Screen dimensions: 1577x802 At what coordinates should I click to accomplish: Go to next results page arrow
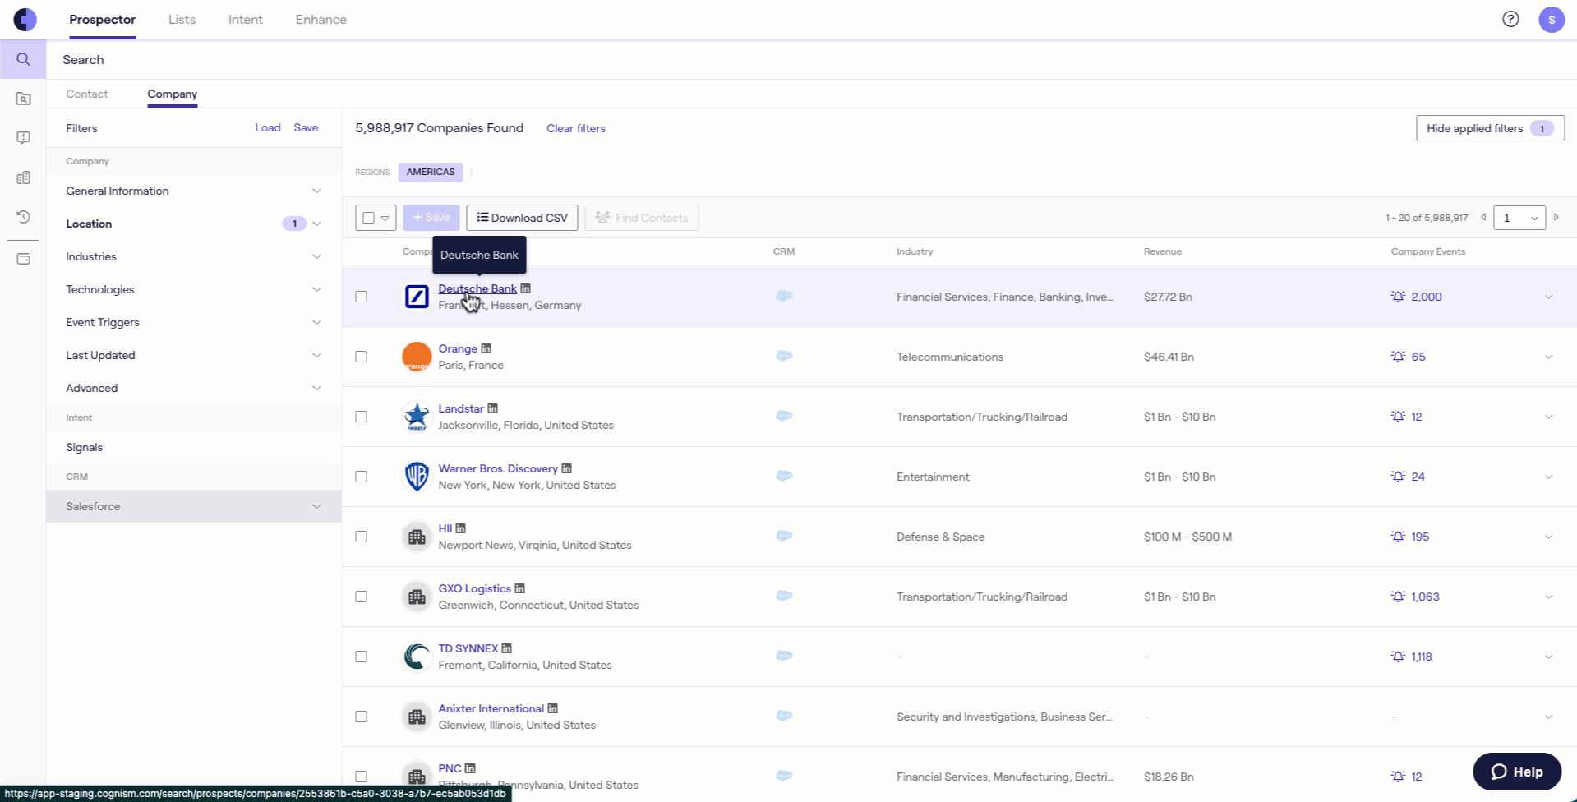(x=1556, y=218)
